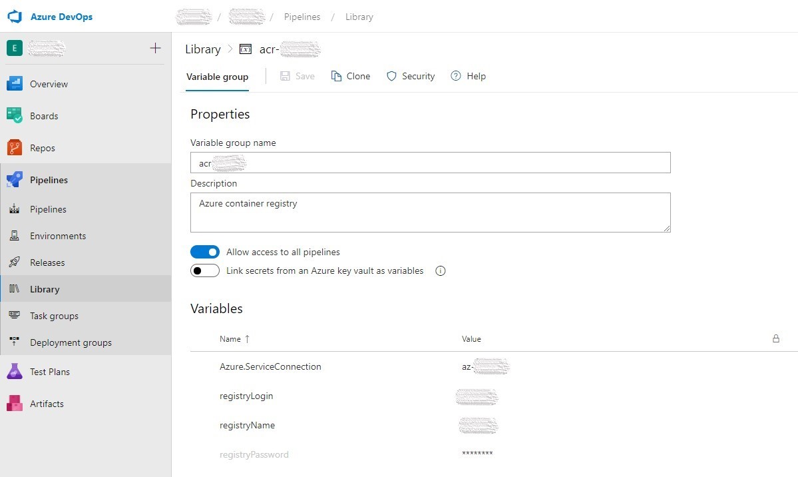Sort variables by Name column header
This screenshot has width=798, height=477.
click(230, 339)
